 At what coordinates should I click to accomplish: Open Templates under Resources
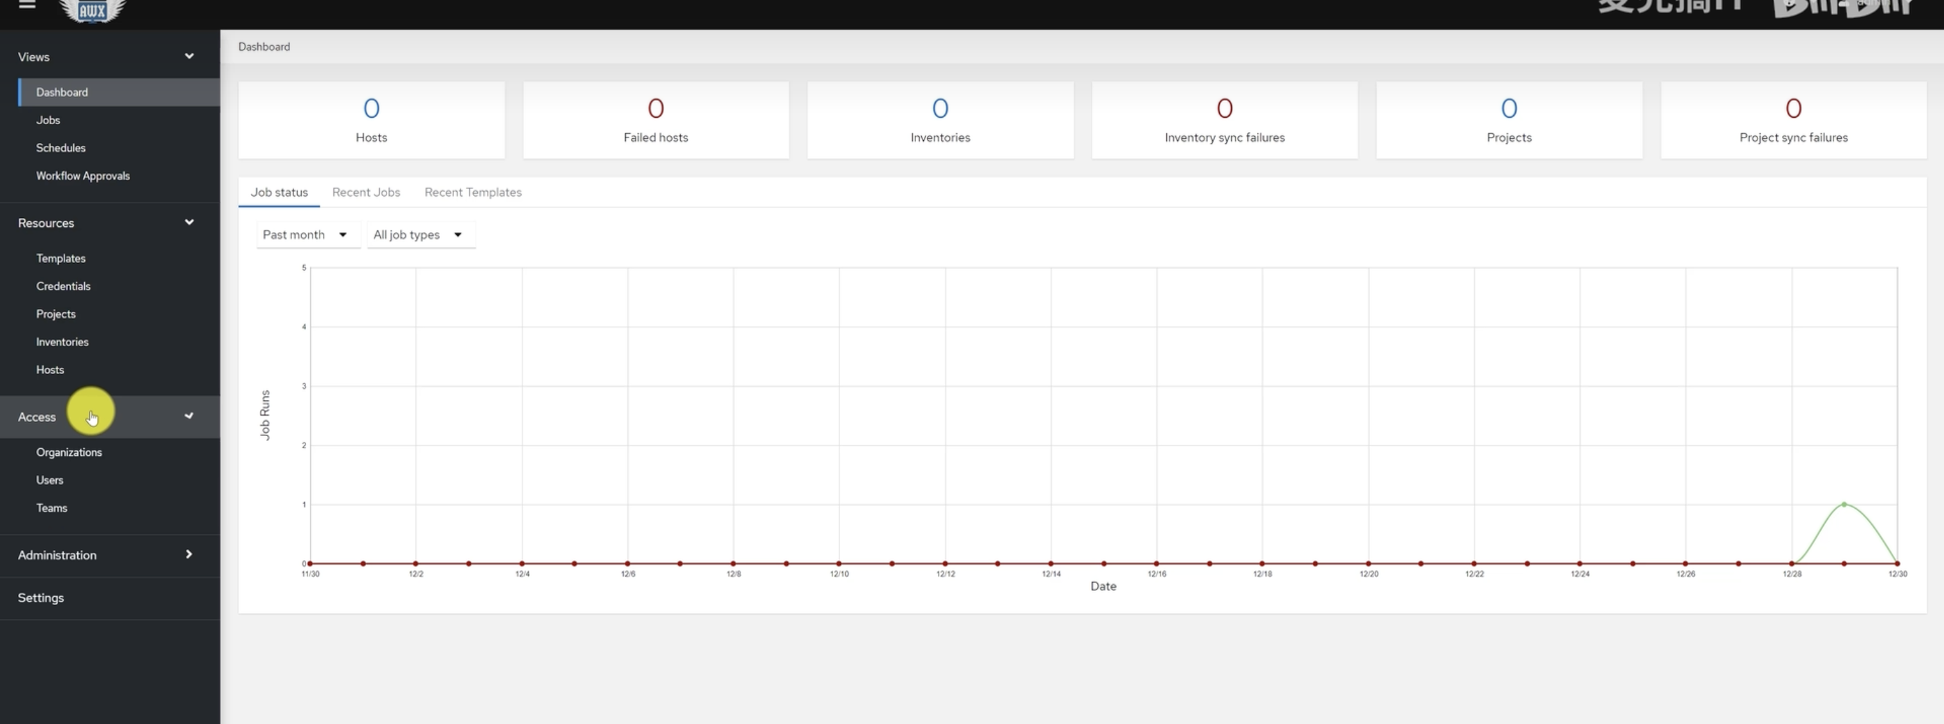coord(61,258)
